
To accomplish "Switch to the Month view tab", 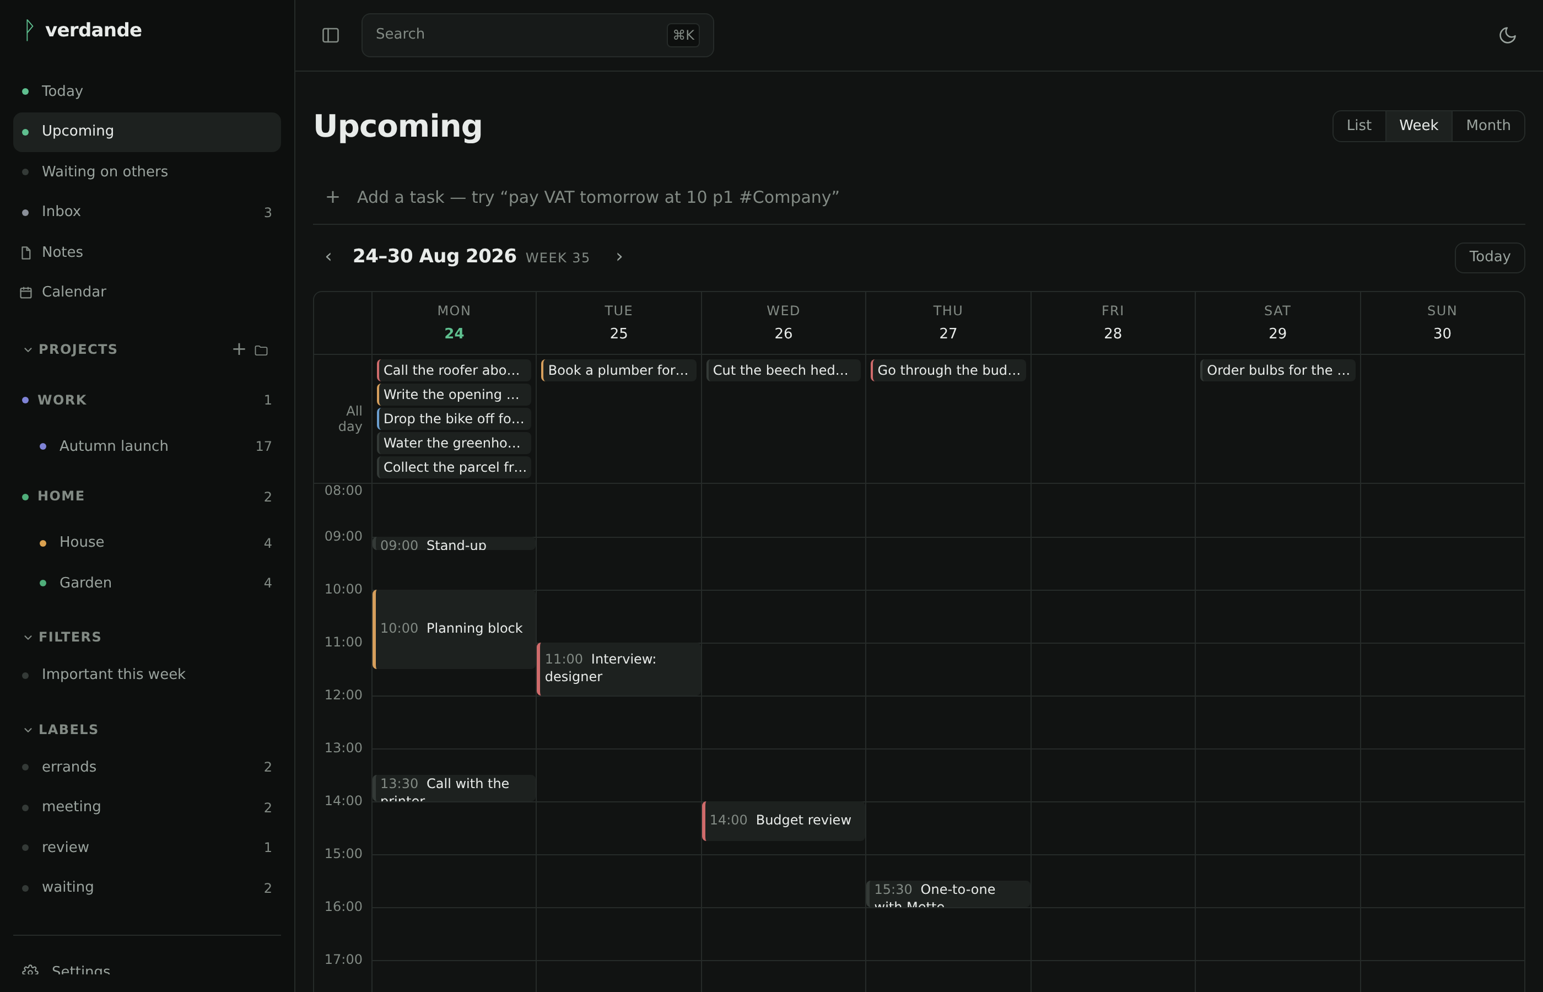I will 1487,126.
